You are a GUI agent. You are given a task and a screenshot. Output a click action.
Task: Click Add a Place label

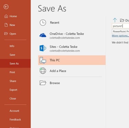[58, 71]
